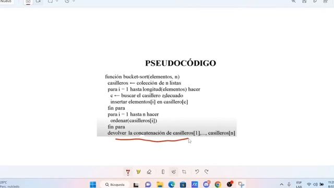Click the Snipping Tool taskbar icon
334x188 pixels.
coord(241,184)
